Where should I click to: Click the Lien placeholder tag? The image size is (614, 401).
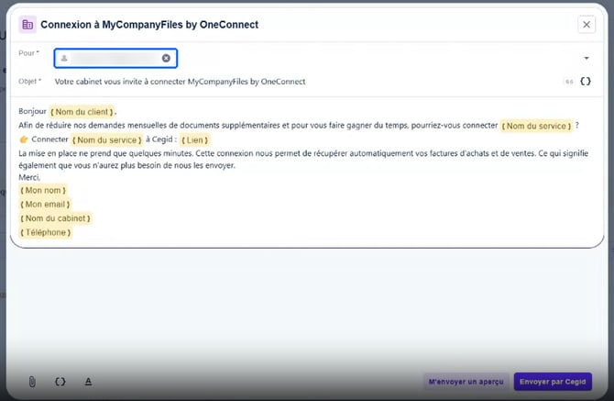pyautogui.click(x=194, y=140)
